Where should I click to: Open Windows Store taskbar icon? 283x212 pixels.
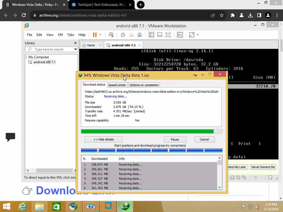click(56, 206)
